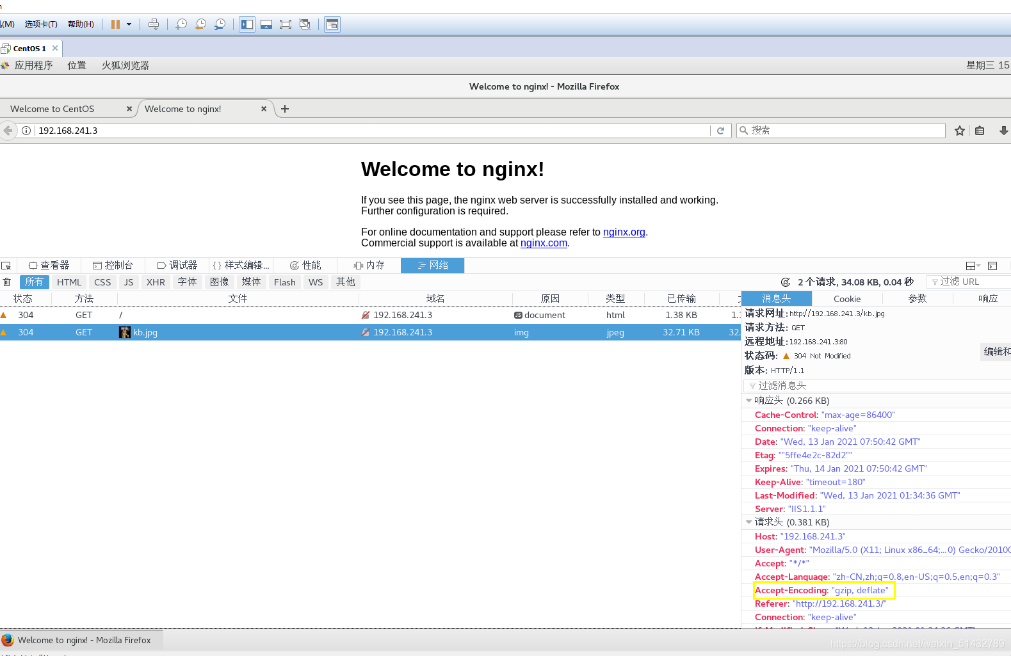Toggle the split console icon
Viewport: 1011px width, 656px height.
[992, 266]
